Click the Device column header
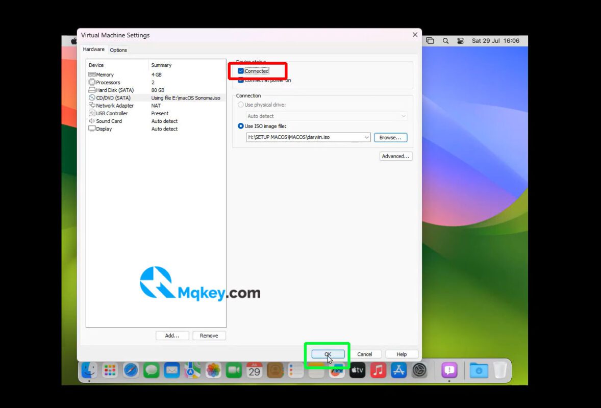 117,65
